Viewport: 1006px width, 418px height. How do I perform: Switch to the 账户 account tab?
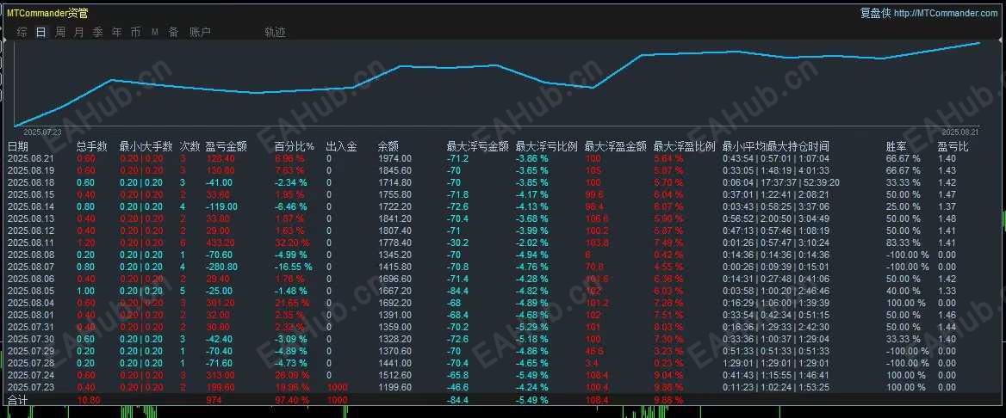click(x=200, y=32)
